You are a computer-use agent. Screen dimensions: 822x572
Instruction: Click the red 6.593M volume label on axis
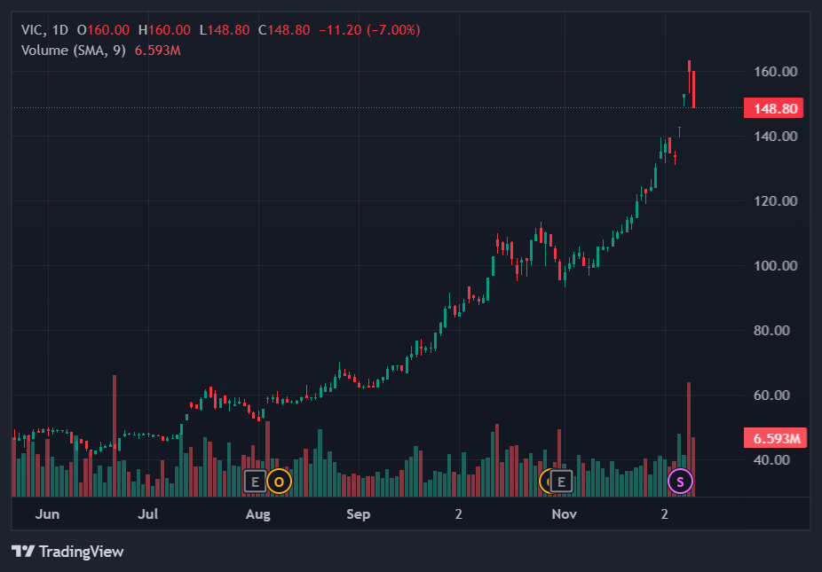point(775,438)
